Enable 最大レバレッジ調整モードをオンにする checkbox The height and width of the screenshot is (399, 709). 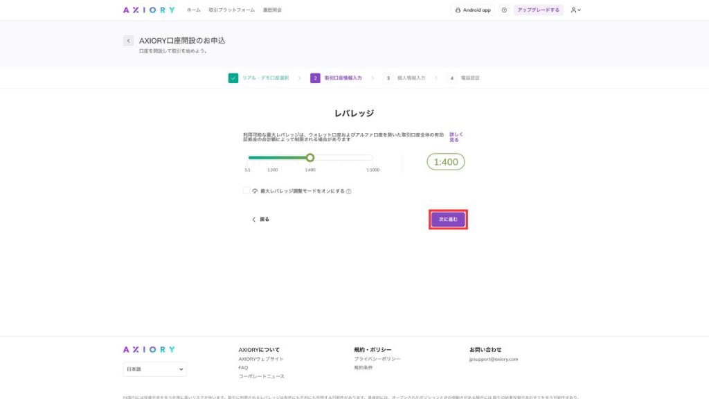click(x=246, y=189)
